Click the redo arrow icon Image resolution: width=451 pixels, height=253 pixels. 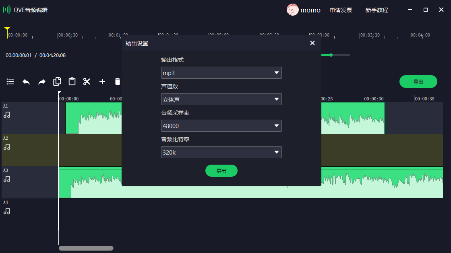tap(42, 82)
